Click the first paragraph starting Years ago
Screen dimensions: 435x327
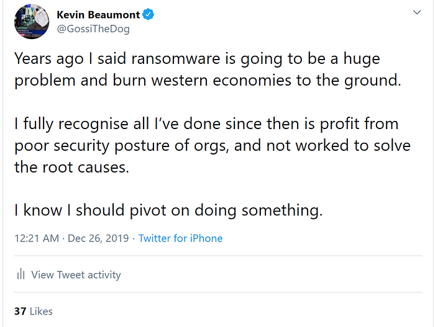208,69
